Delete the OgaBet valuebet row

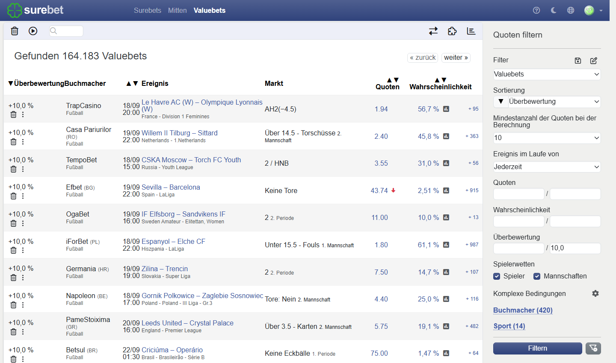coord(14,223)
